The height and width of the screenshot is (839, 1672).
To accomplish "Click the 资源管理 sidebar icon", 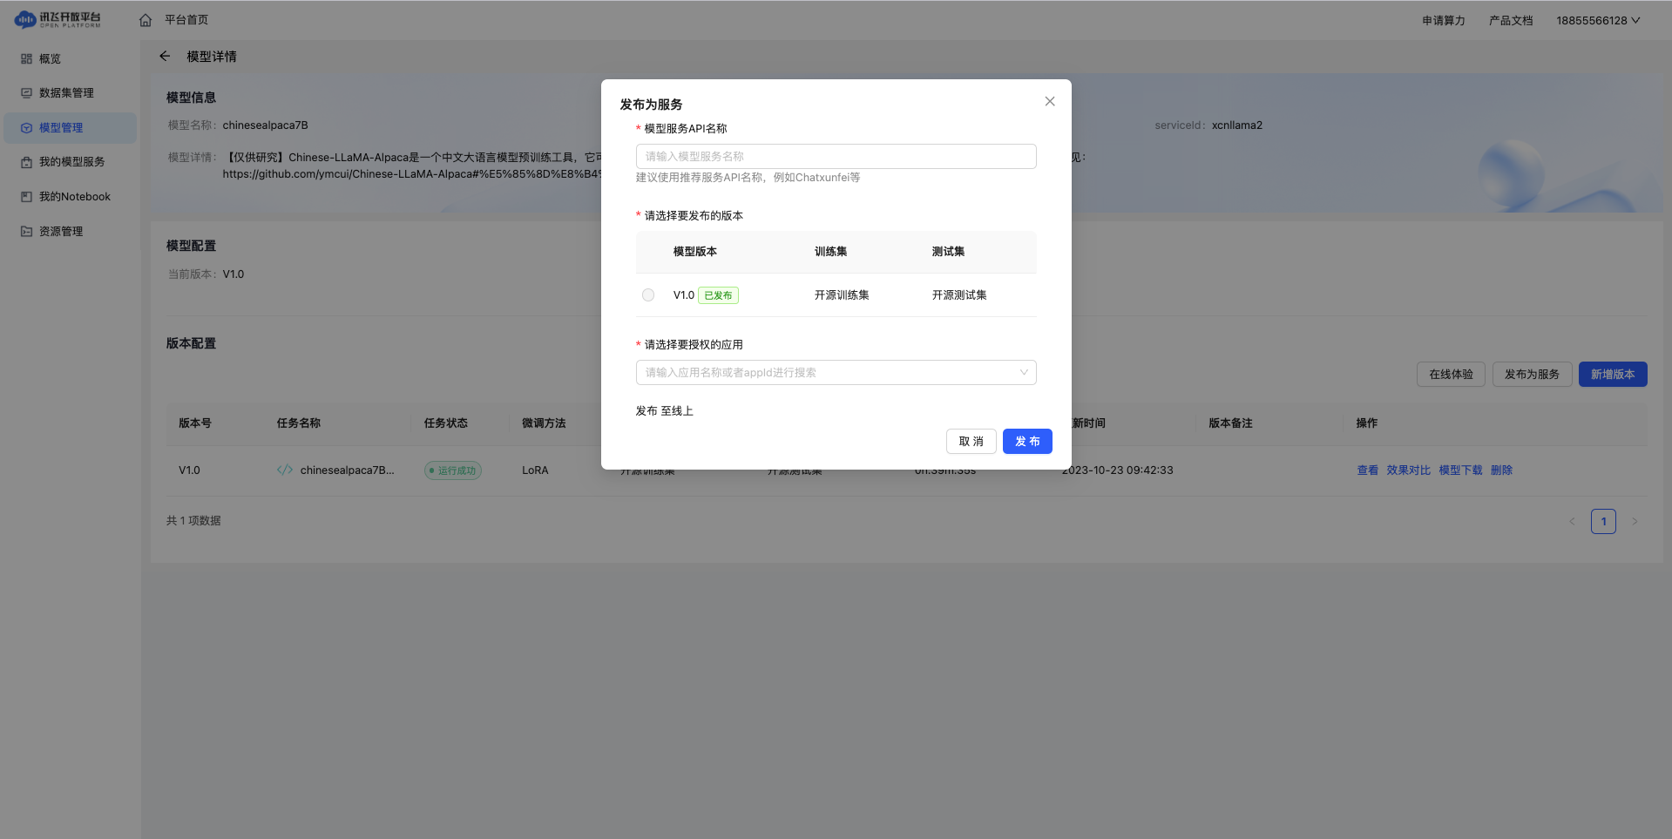I will tap(26, 232).
